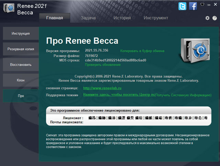
Task: Open the Восстановить section
Action: [x=21, y=65]
